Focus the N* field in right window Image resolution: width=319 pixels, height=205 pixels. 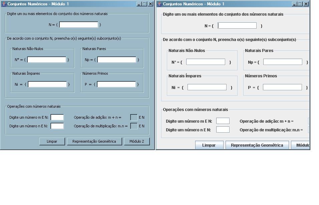point(206,62)
